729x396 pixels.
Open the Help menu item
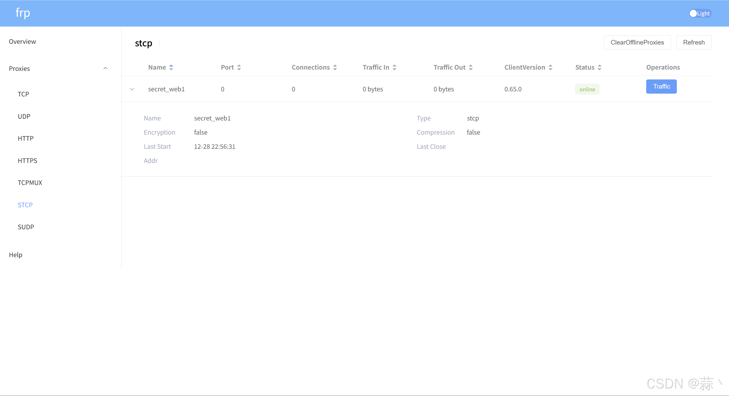click(x=15, y=255)
